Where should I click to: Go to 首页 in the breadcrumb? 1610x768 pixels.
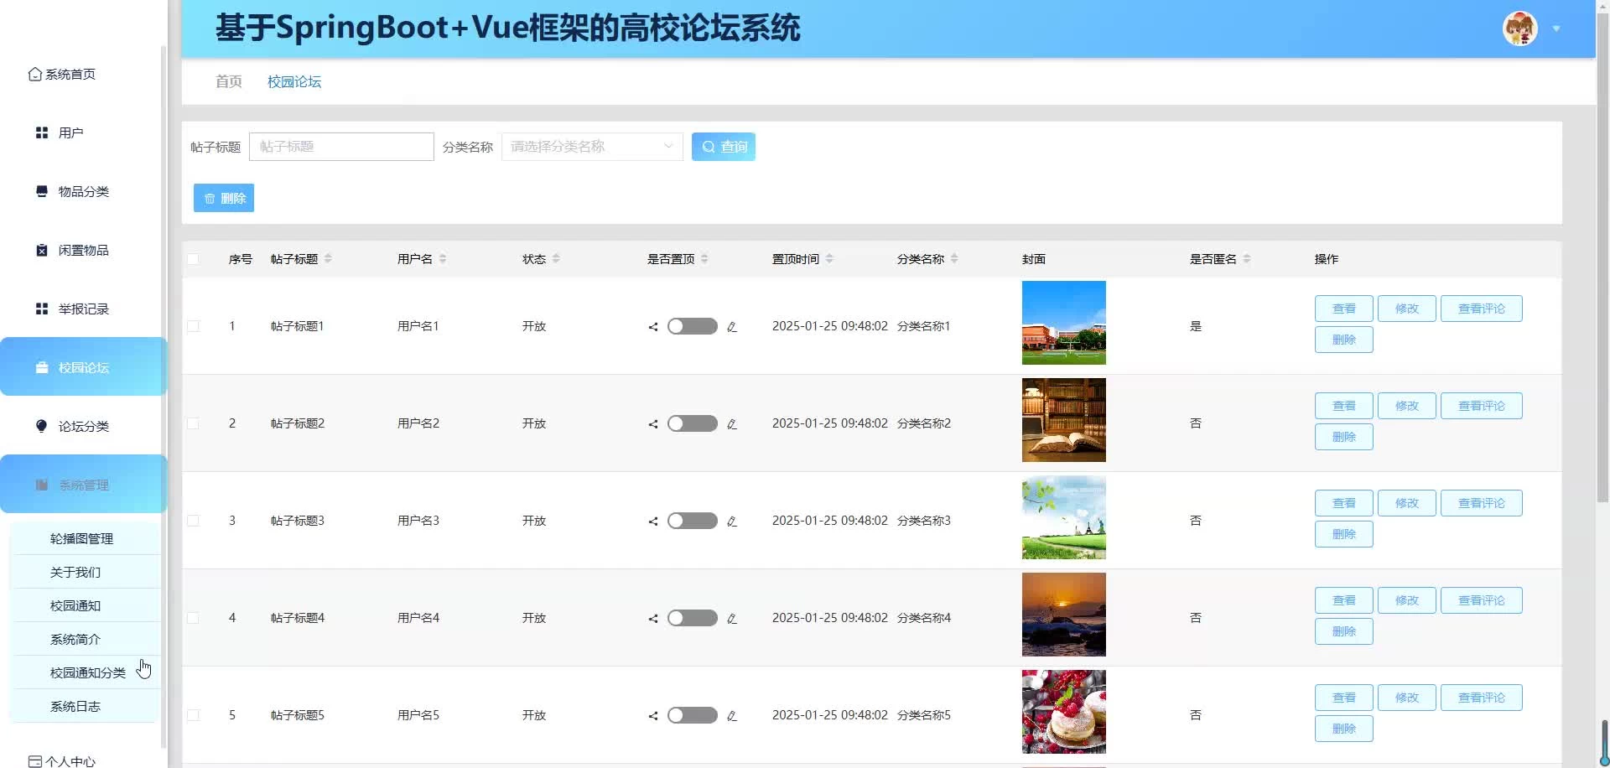[x=228, y=81]
